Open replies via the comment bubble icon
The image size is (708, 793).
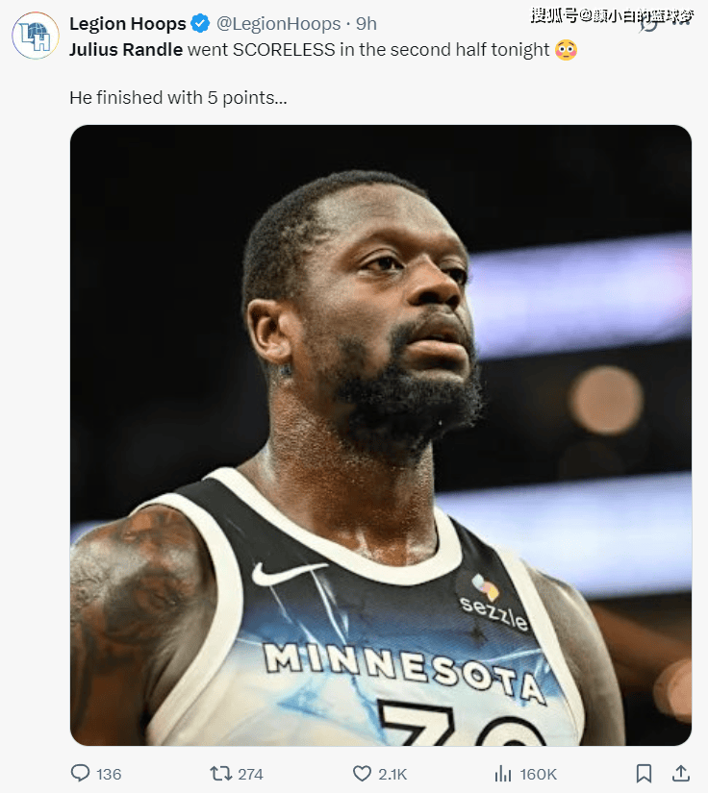coord(80,773)
